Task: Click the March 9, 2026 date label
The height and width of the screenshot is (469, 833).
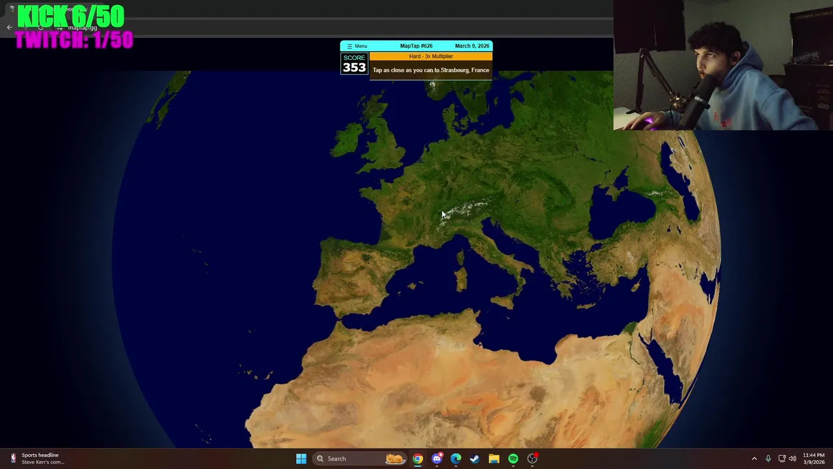Action: coord(472,46)
